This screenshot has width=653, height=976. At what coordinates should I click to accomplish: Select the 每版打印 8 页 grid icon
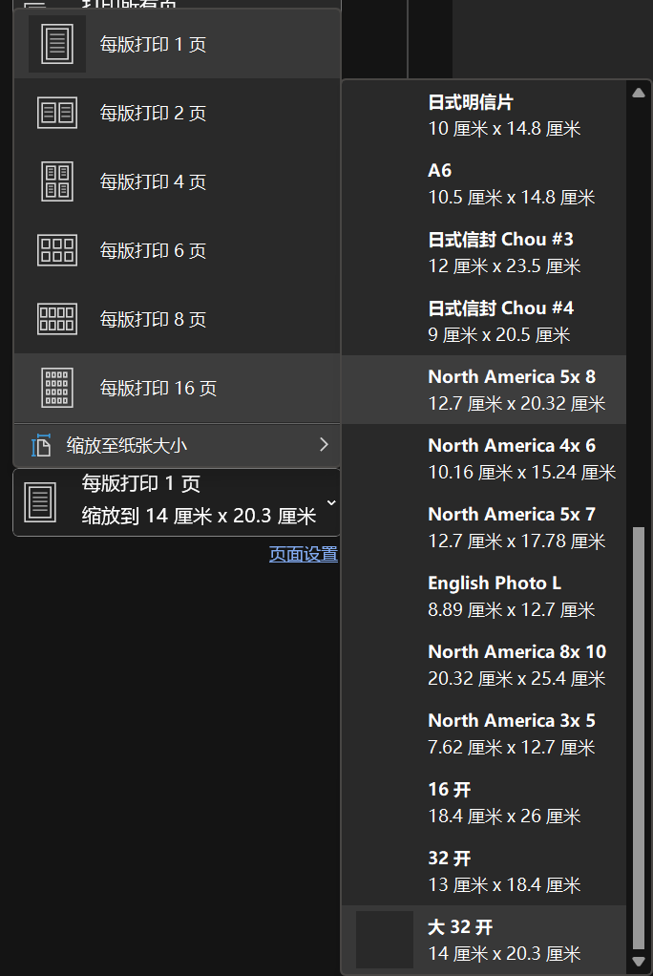57,319
